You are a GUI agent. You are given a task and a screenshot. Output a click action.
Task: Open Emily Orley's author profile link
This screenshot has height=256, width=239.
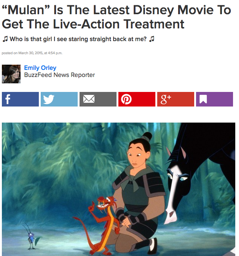[x=40, y=68]
